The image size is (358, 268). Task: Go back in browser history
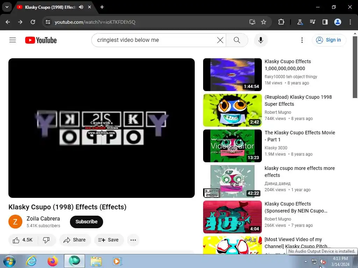(8, 22)
